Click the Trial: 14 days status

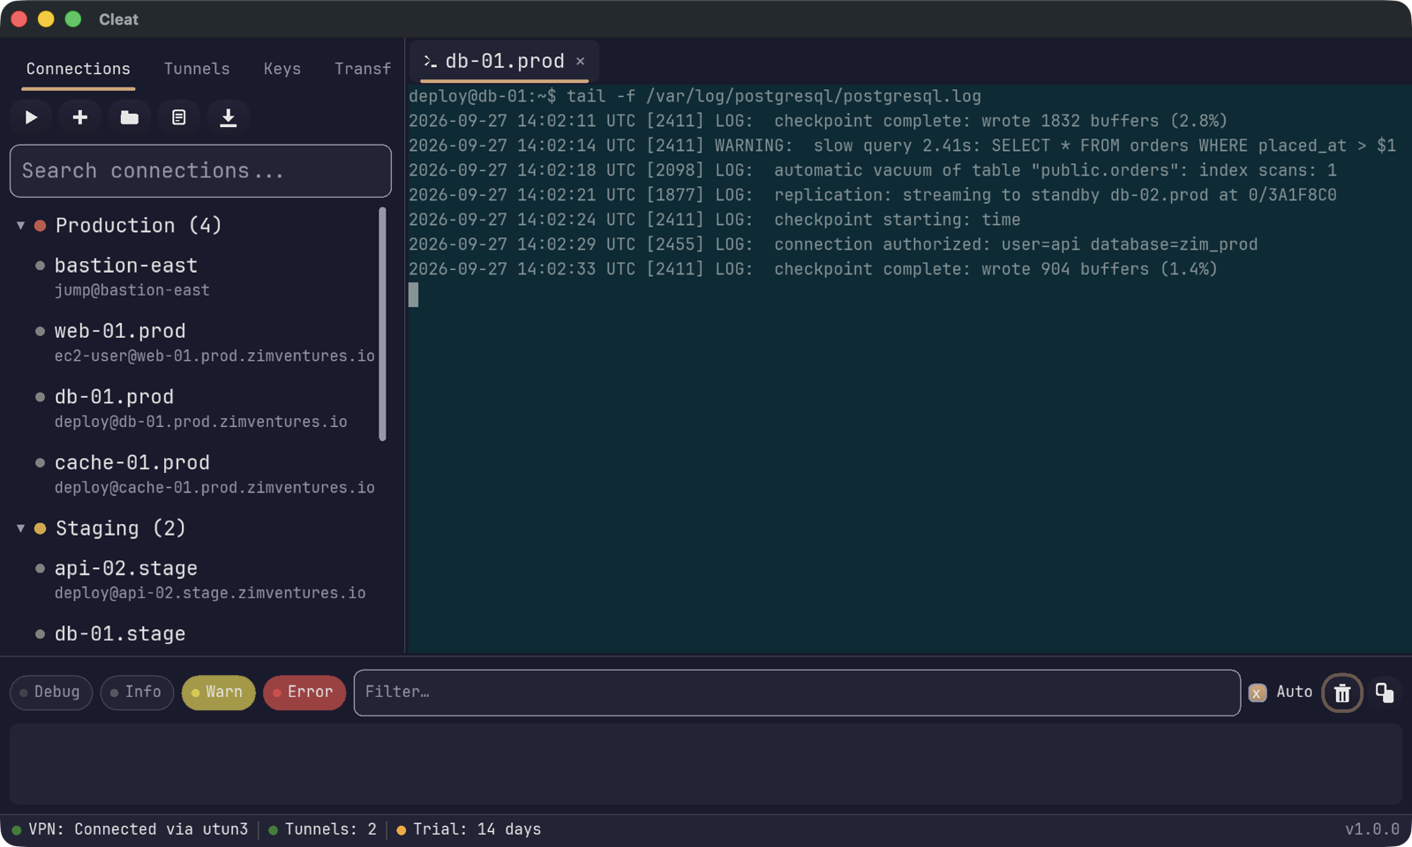coord(469,829)
